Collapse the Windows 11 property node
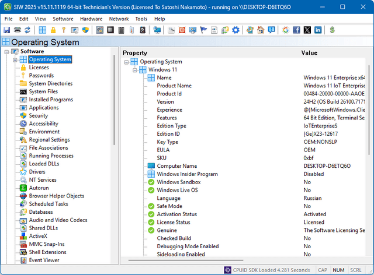Screen dimensions: 374x275 tap(135, 70)
